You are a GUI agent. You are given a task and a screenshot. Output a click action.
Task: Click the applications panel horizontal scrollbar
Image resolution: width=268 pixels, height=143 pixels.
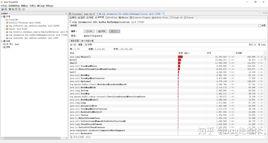(32, 138)
